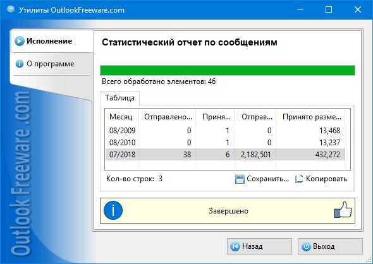Image resolution: width=373 pixels, height=264 pixels.
Task: Select the Таблица tab
Action: [119, 98]
